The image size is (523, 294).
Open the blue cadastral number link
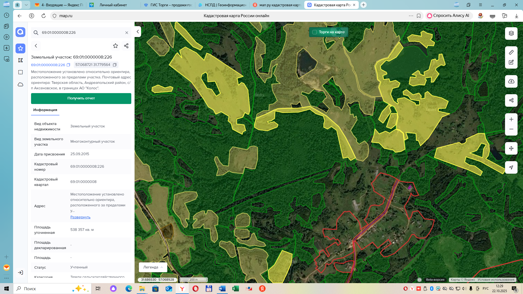tap(48, 65)
